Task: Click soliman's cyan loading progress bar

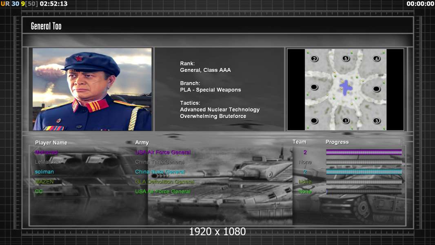Action: (x=364, y=172)
